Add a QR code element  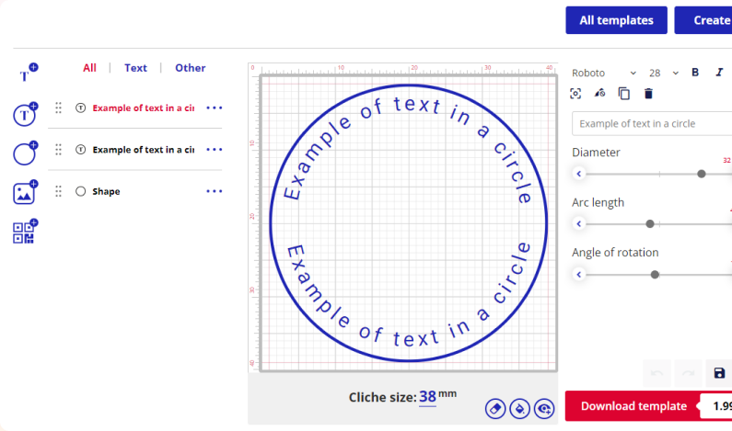tap(25, 232)
